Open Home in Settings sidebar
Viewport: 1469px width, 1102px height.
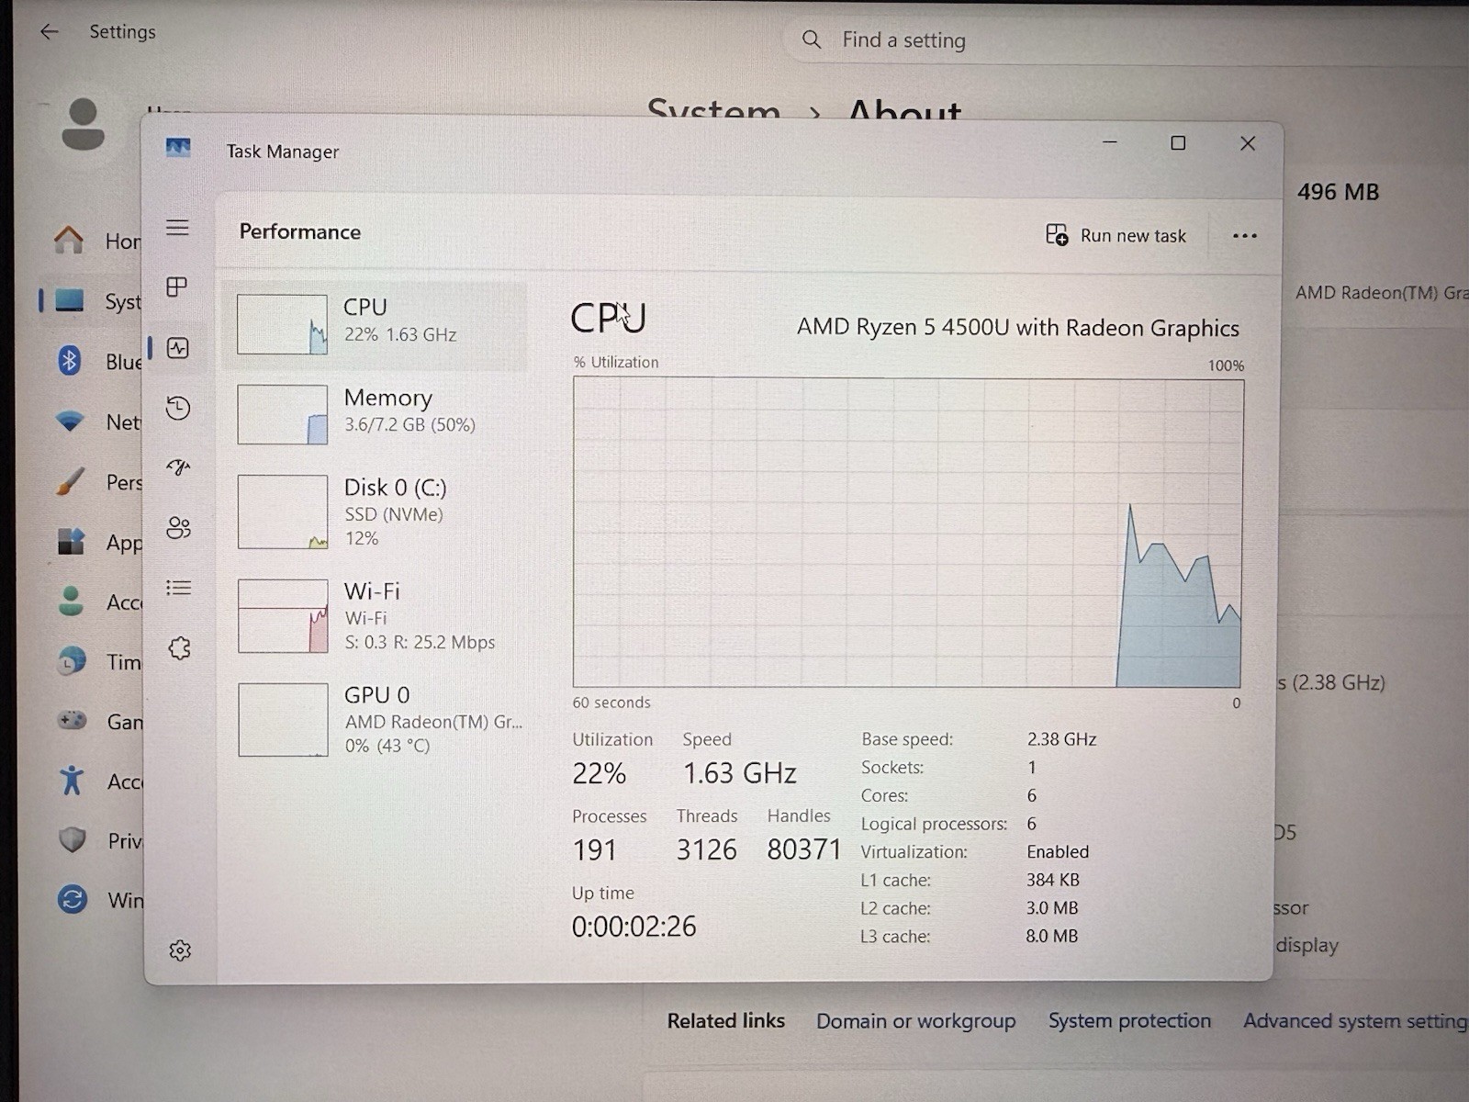click(96, 241)
